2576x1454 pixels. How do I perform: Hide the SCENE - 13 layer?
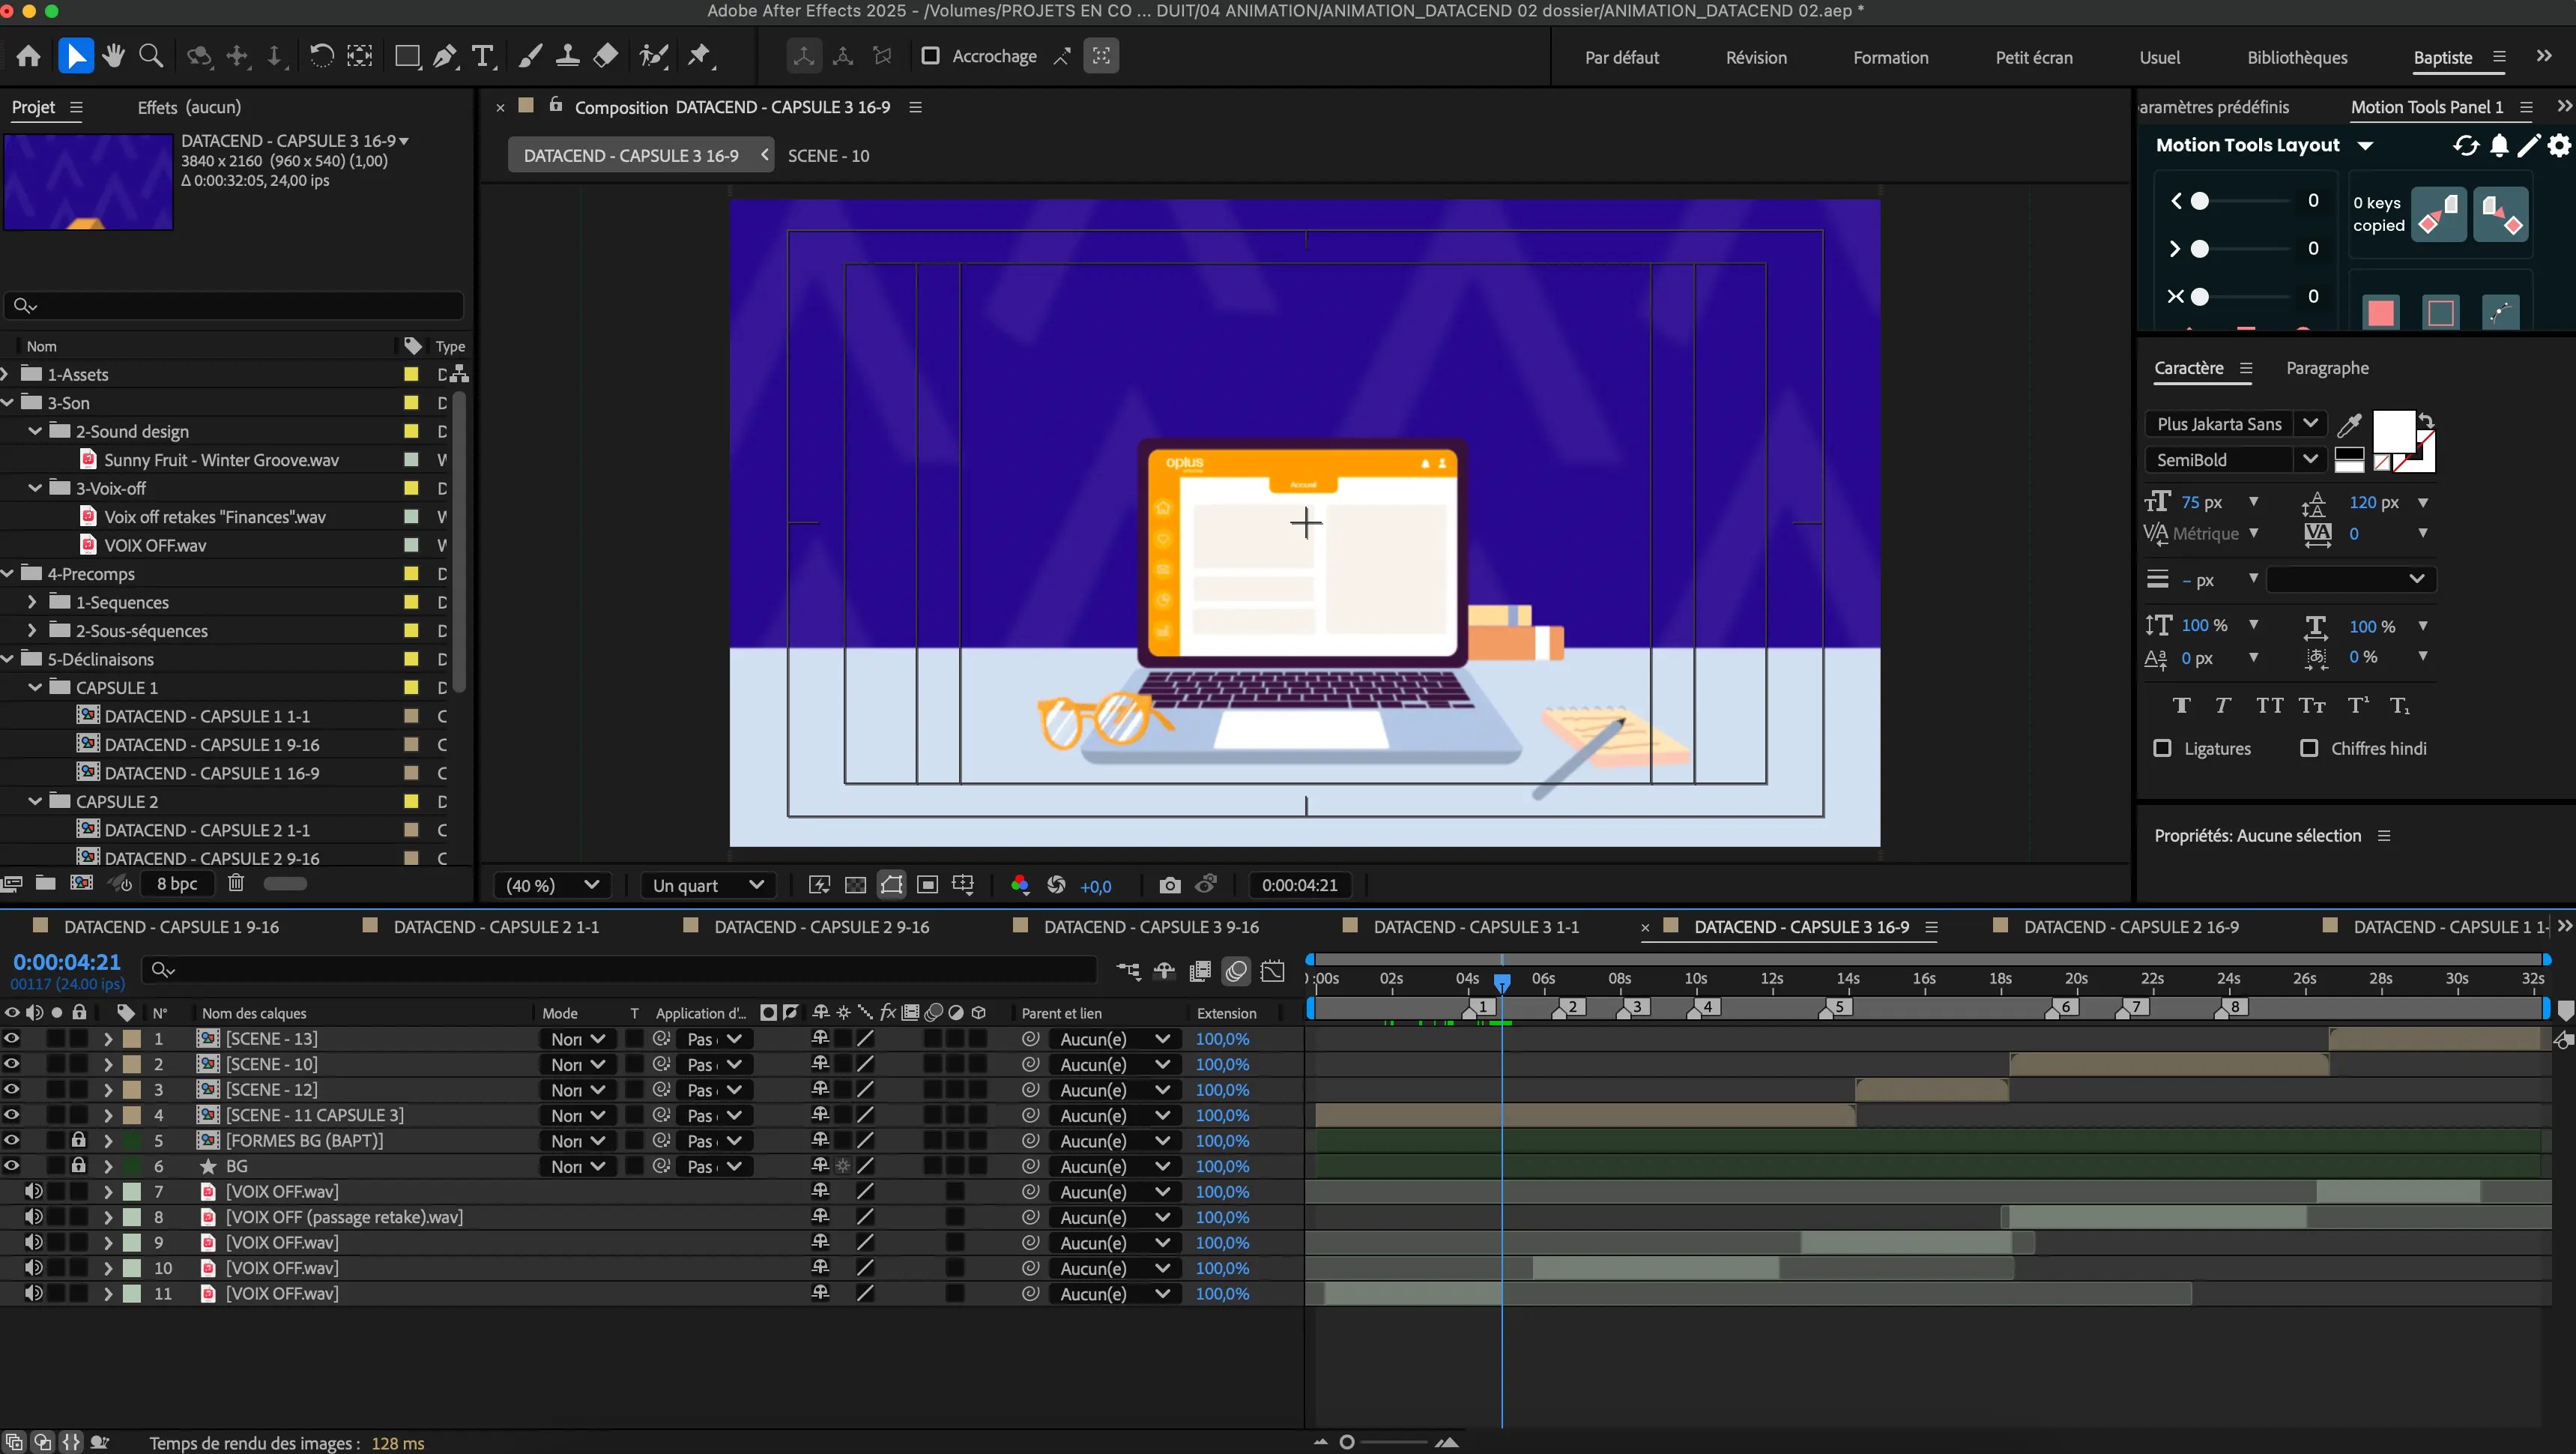coord(12,1039)
